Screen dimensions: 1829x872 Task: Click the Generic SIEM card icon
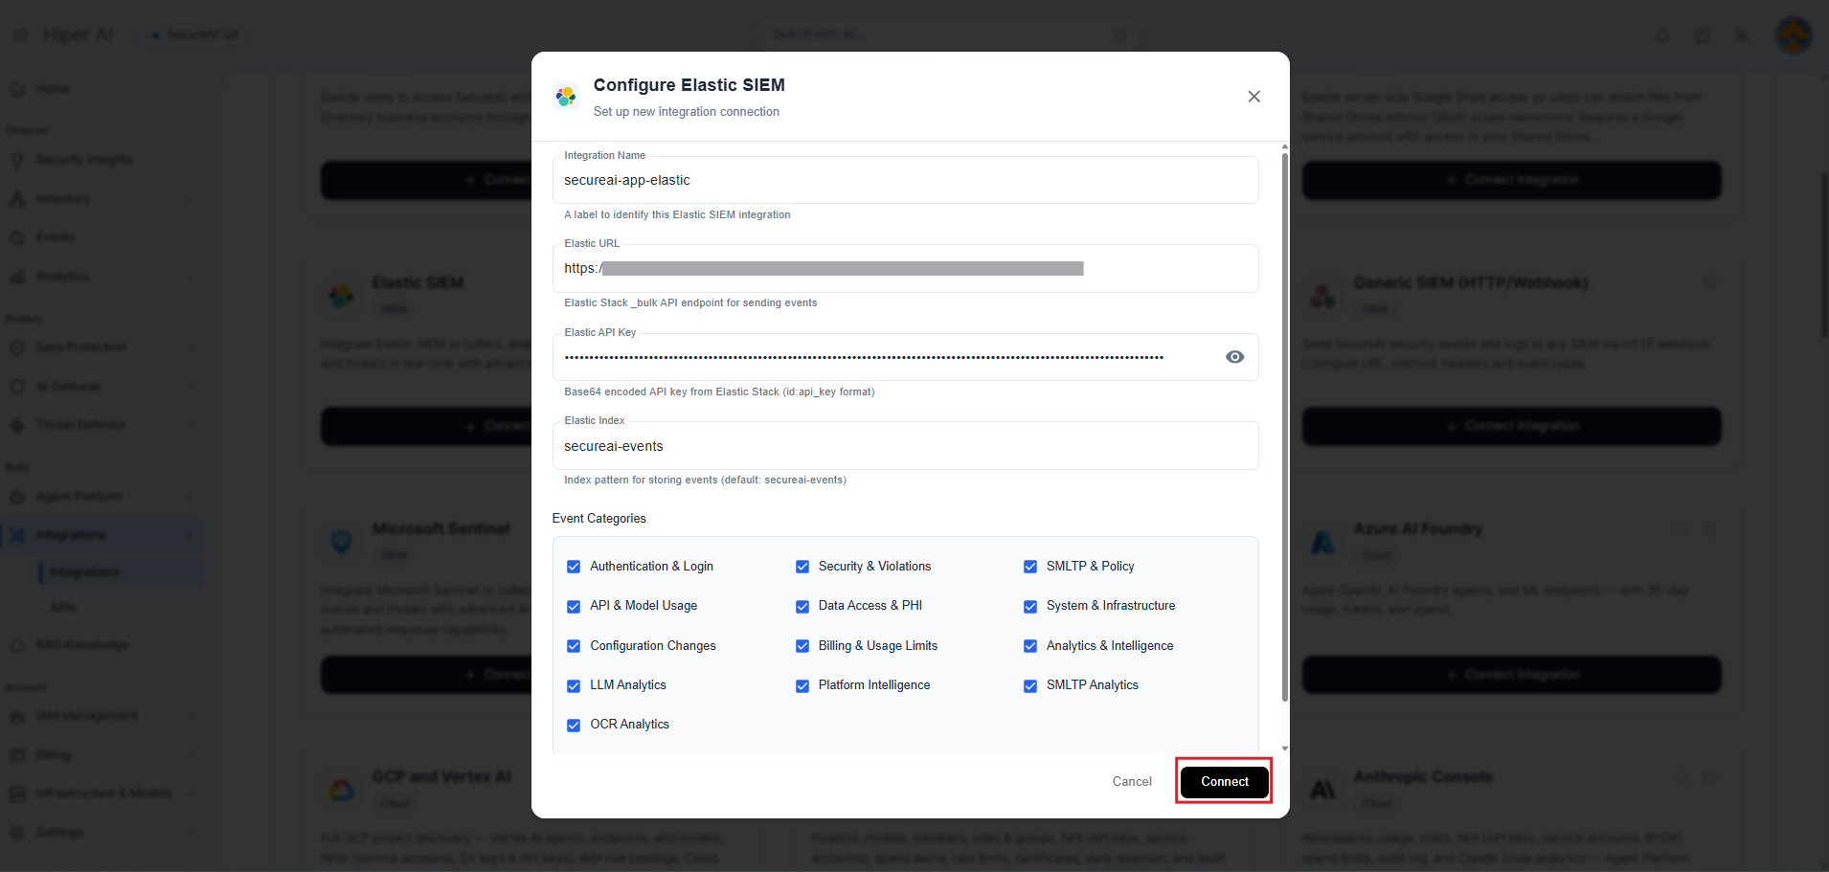click(1322, 296)
